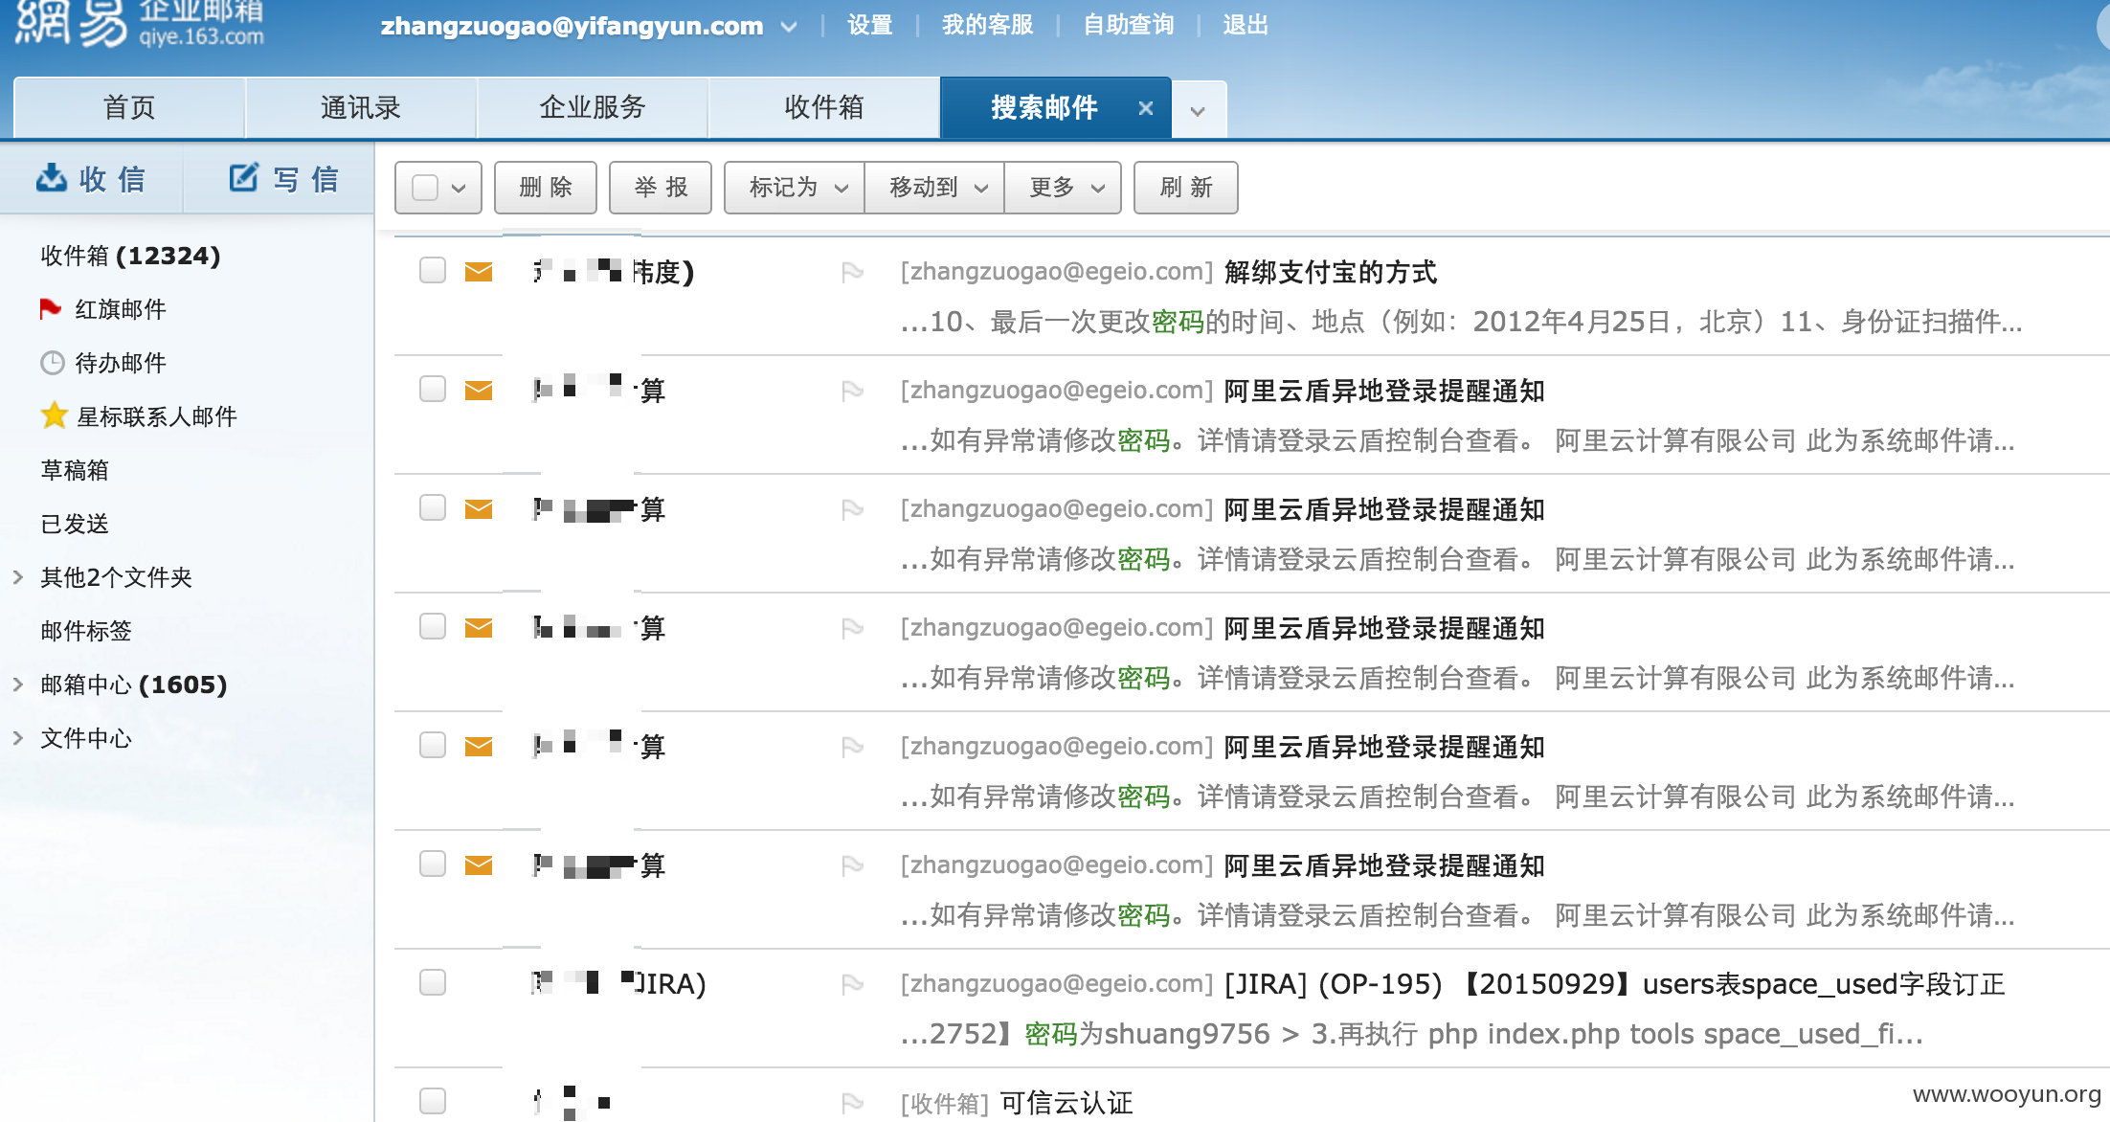Click the orange envelope icon of 解绑支付宝的方式 mail
Viewport: 2110px width, 1122px height.
coord(479,272)
